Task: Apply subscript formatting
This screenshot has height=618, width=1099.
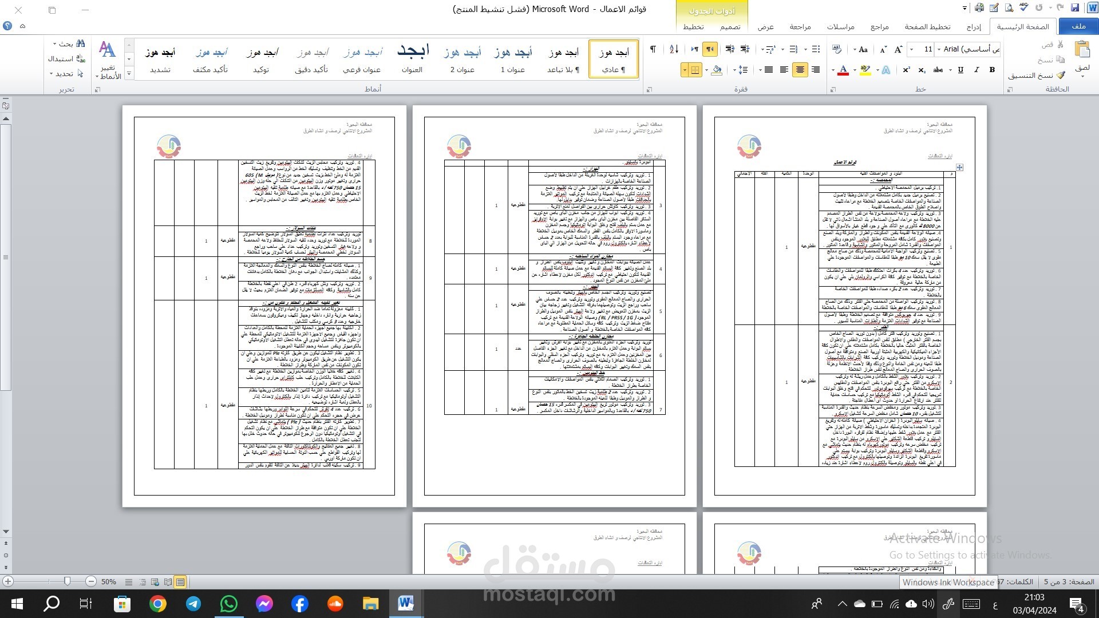Action: coord(922,70)
